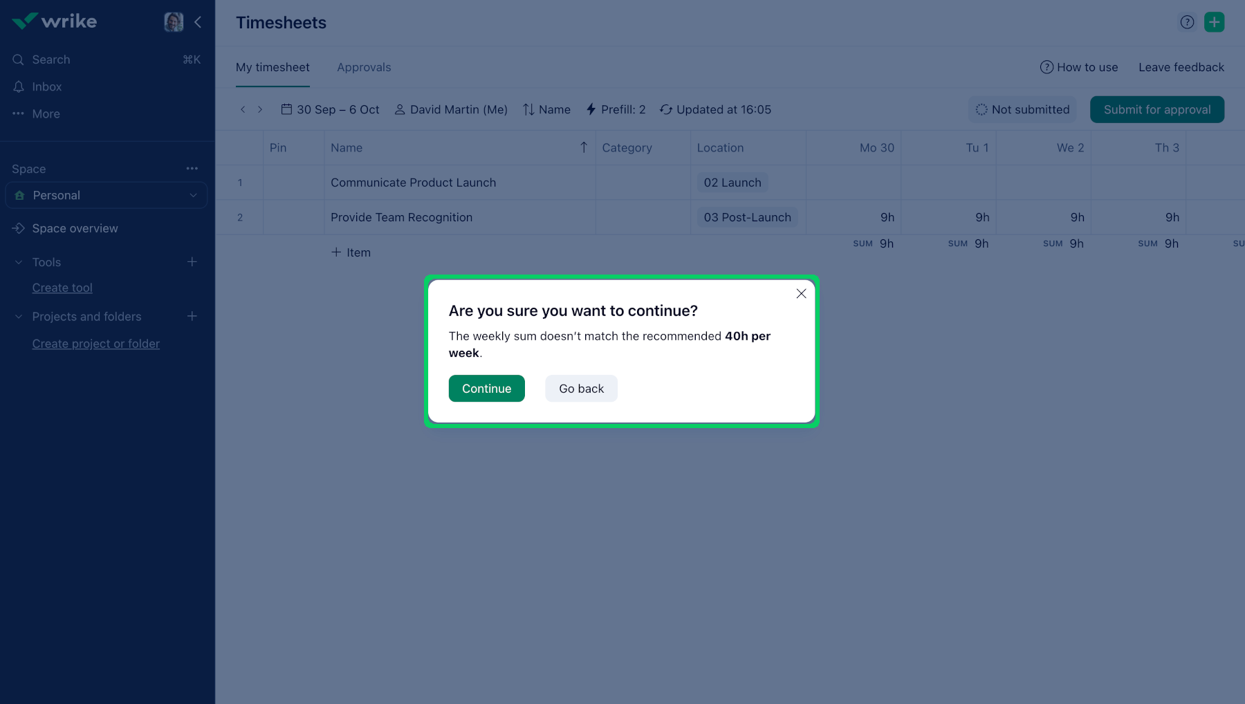Viewport: 1245px width, 704px height.
Task: Go to previous week arrow
Action: coord(243,109)
